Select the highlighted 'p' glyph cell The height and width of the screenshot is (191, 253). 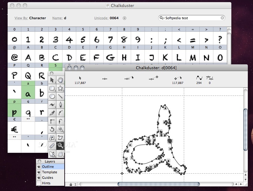click(14, 110)
